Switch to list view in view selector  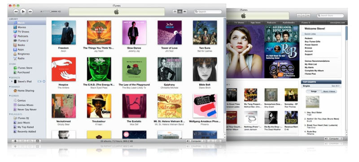175,11
